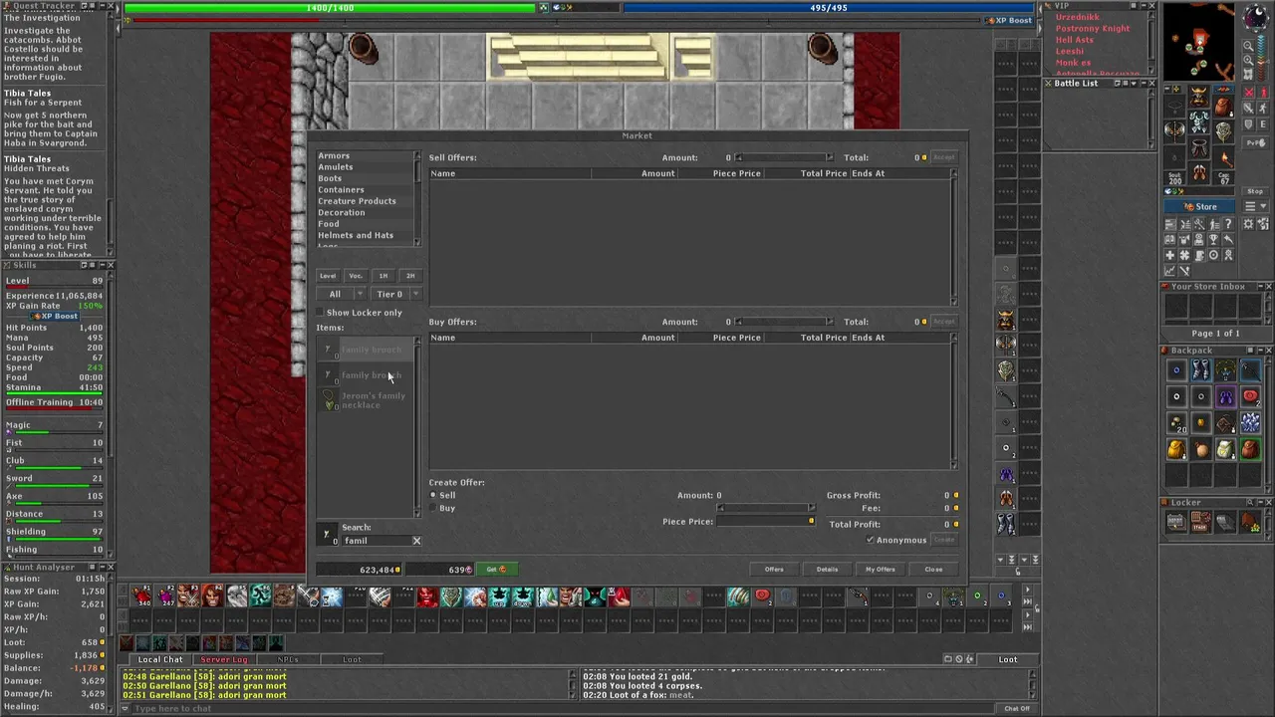The height and width of the screenshot is (717, 1275).
Task: Toggle the 1H weapon filter
Action: (383, 276)
